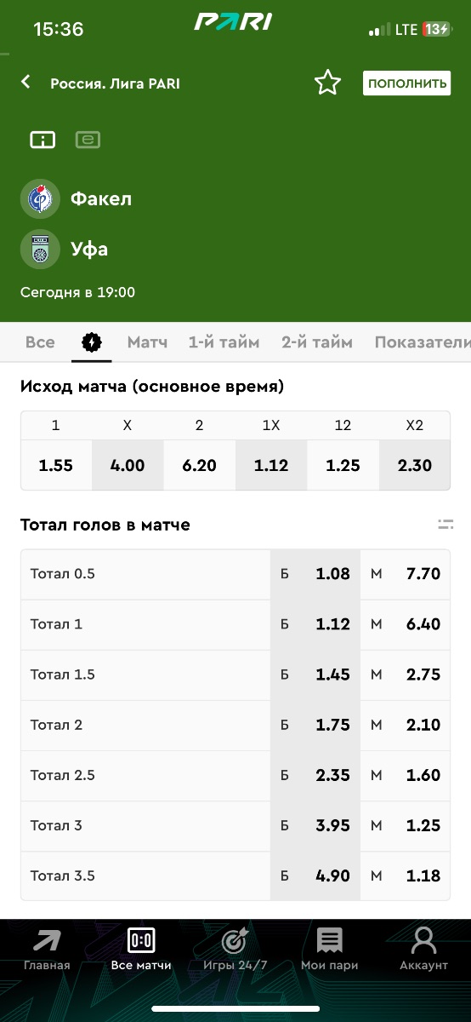This screenshot has height=1022, width=471.
Task: Select draw odds 4.00
Action: tap(128, 465)
